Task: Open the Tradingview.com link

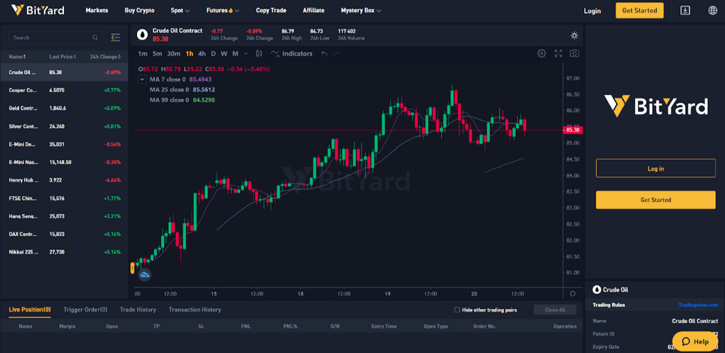Action: [698, 305]
